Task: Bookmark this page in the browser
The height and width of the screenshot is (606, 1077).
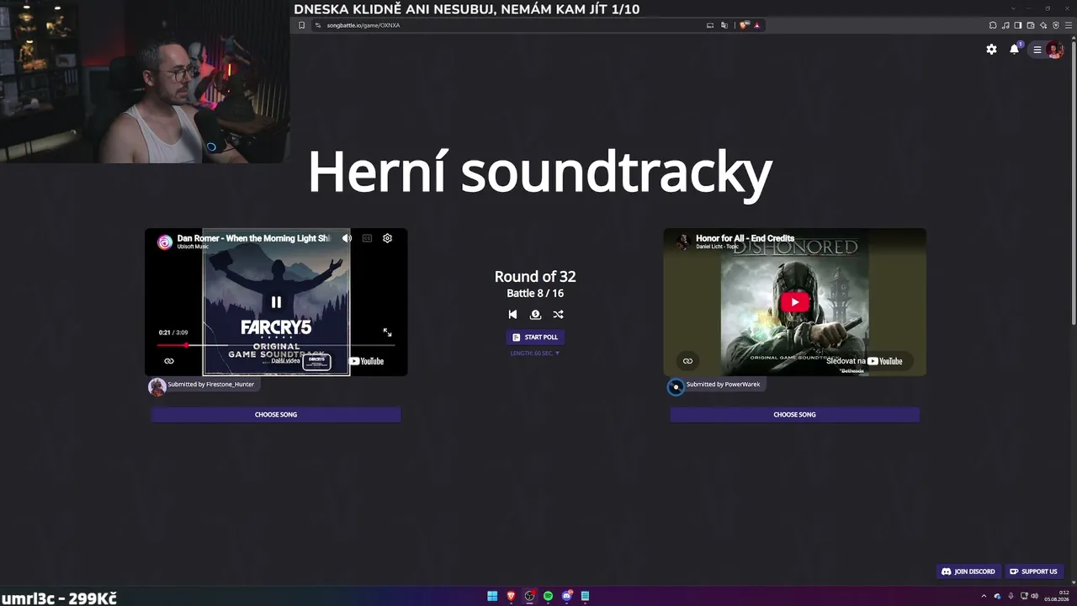Action: point(301,25)
